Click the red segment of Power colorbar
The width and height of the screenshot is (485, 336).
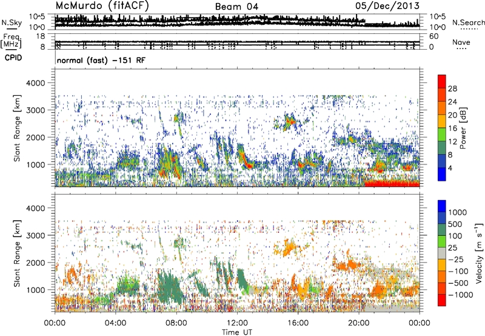coord(442,81)
